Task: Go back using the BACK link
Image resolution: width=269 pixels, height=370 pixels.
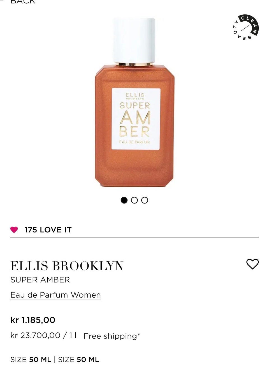Action: 23,2
